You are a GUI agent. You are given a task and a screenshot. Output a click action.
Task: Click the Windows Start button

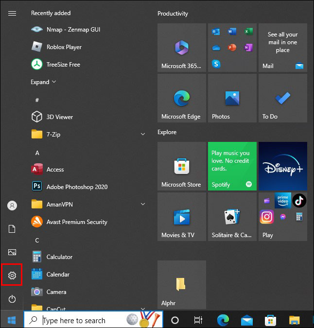12,320
